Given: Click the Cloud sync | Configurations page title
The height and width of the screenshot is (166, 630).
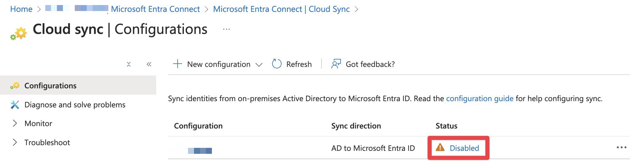Looking at the screenshot, I should (x=120, y=29).
